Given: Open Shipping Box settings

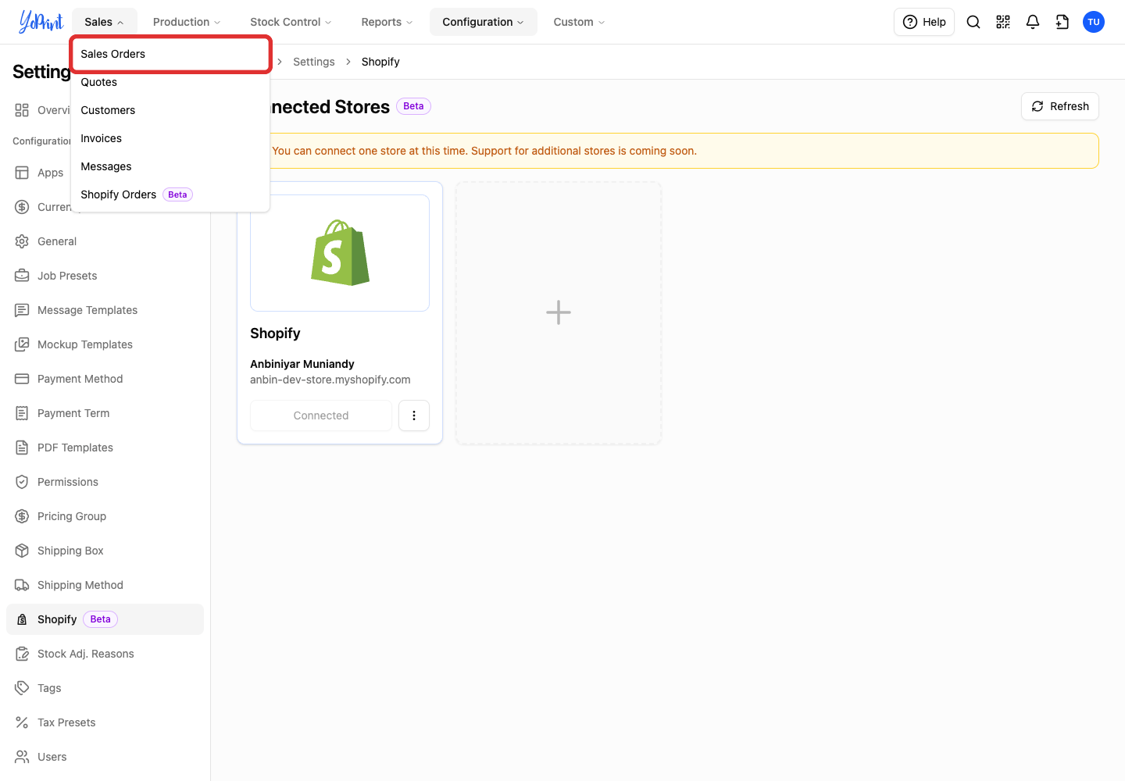Looking at the screenshot, I should pyautogui.click(x=105, y=551).
